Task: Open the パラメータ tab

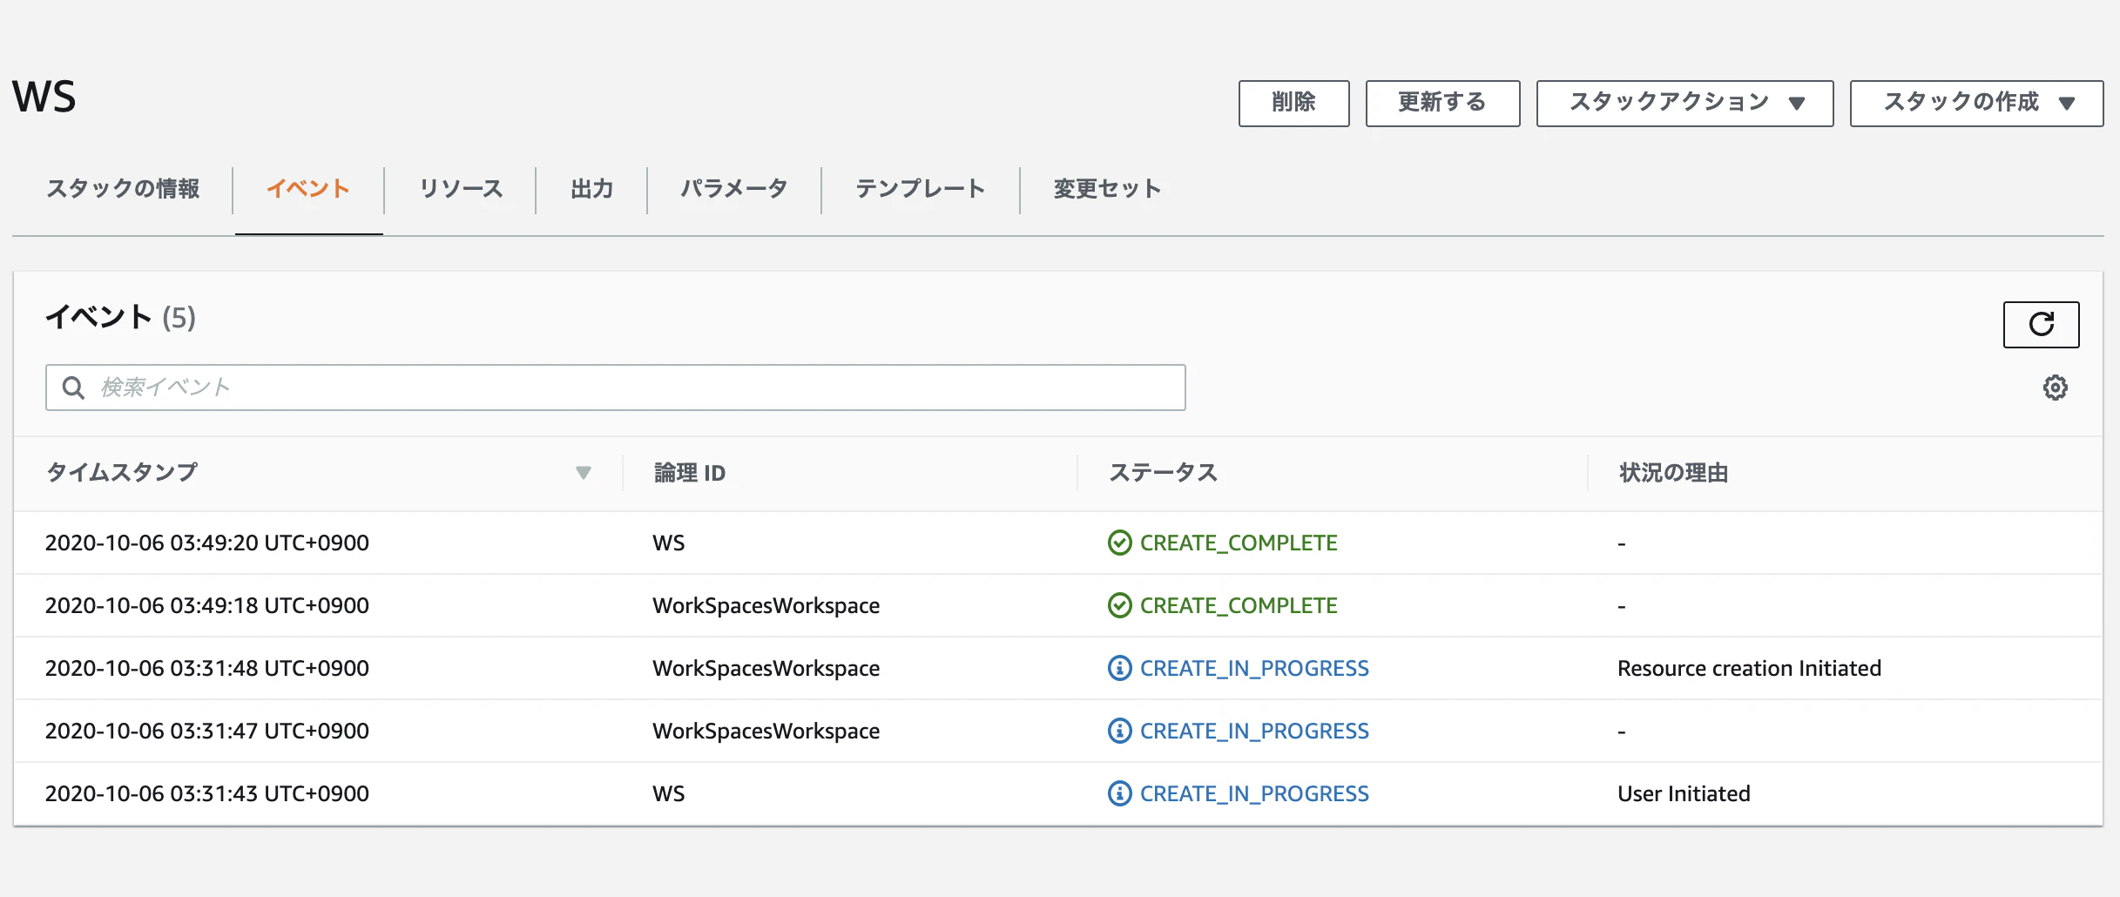Action: 734,189
